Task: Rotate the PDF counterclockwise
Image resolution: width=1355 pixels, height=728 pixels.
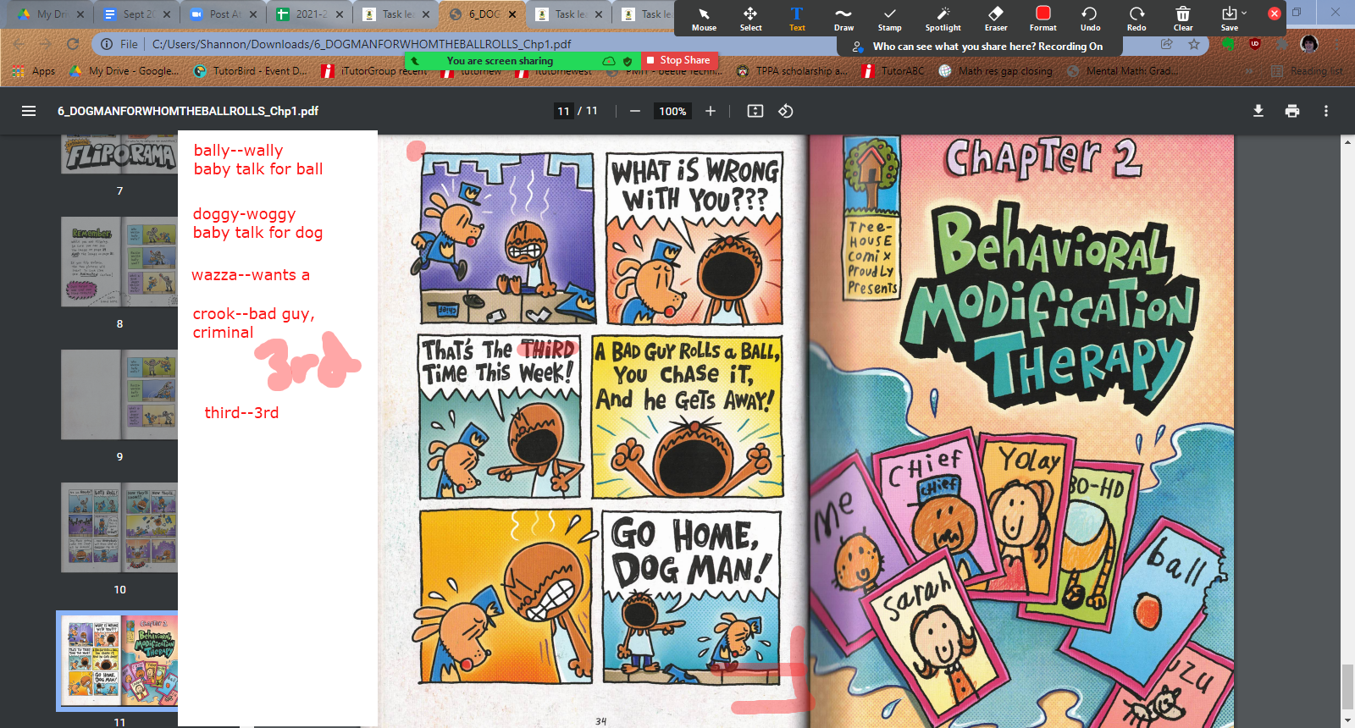Action: click(x=786, y=111)
